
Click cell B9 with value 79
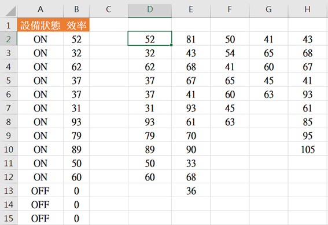[x=76, y=136]
